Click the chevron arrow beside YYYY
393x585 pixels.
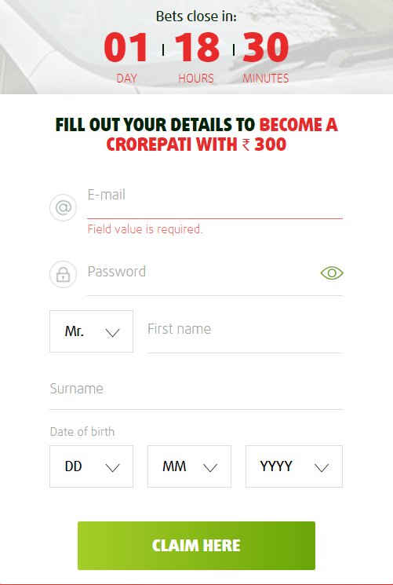point(322,467)
